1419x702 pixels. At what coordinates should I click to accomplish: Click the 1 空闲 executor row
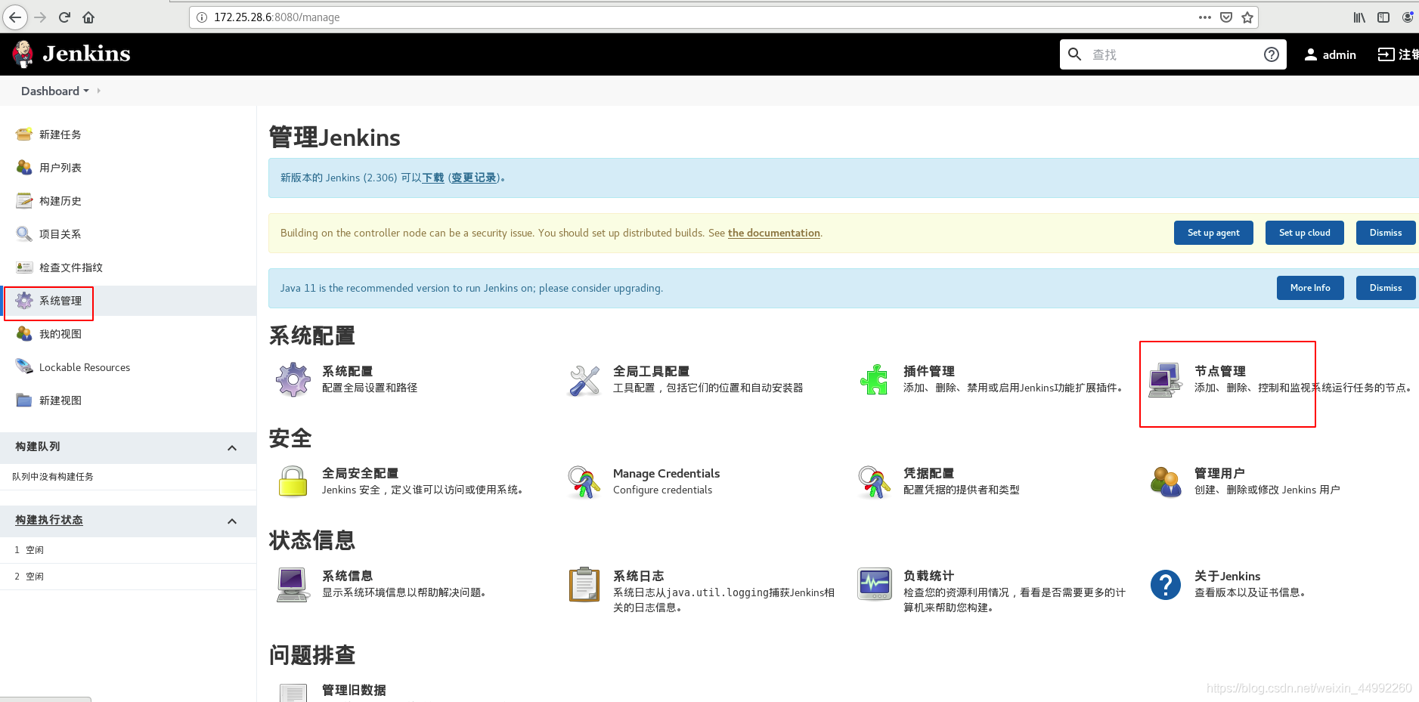pos(128,550)
